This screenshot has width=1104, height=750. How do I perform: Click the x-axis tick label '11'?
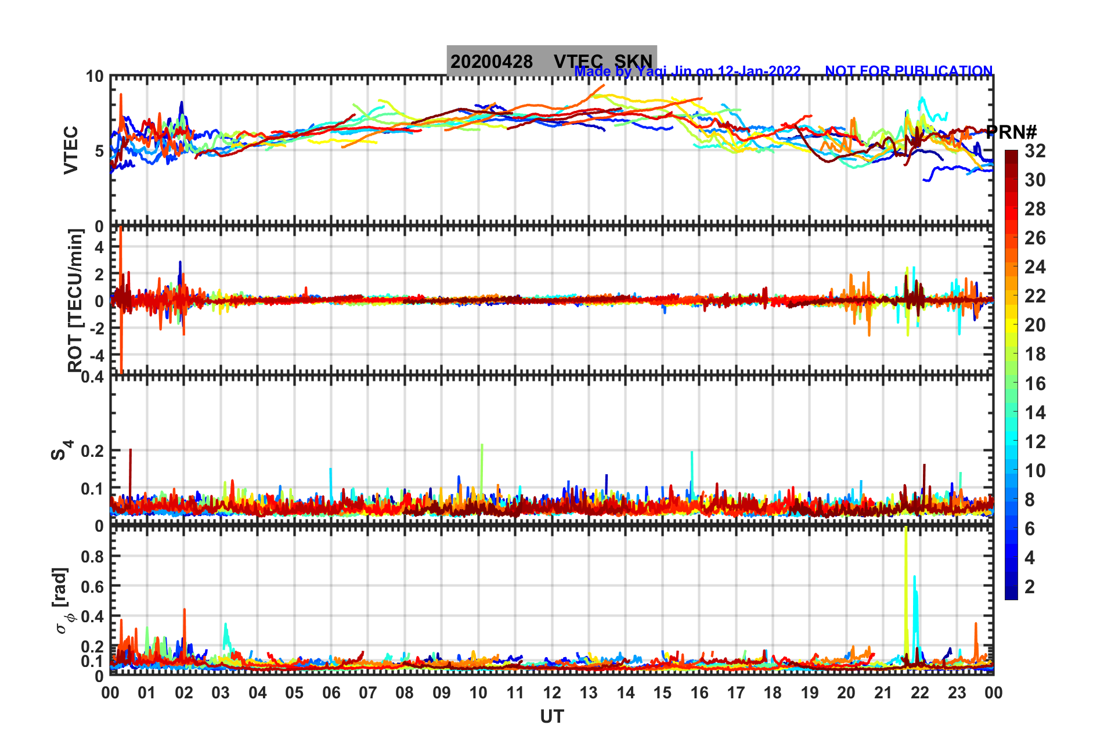[x=515, y=693]
